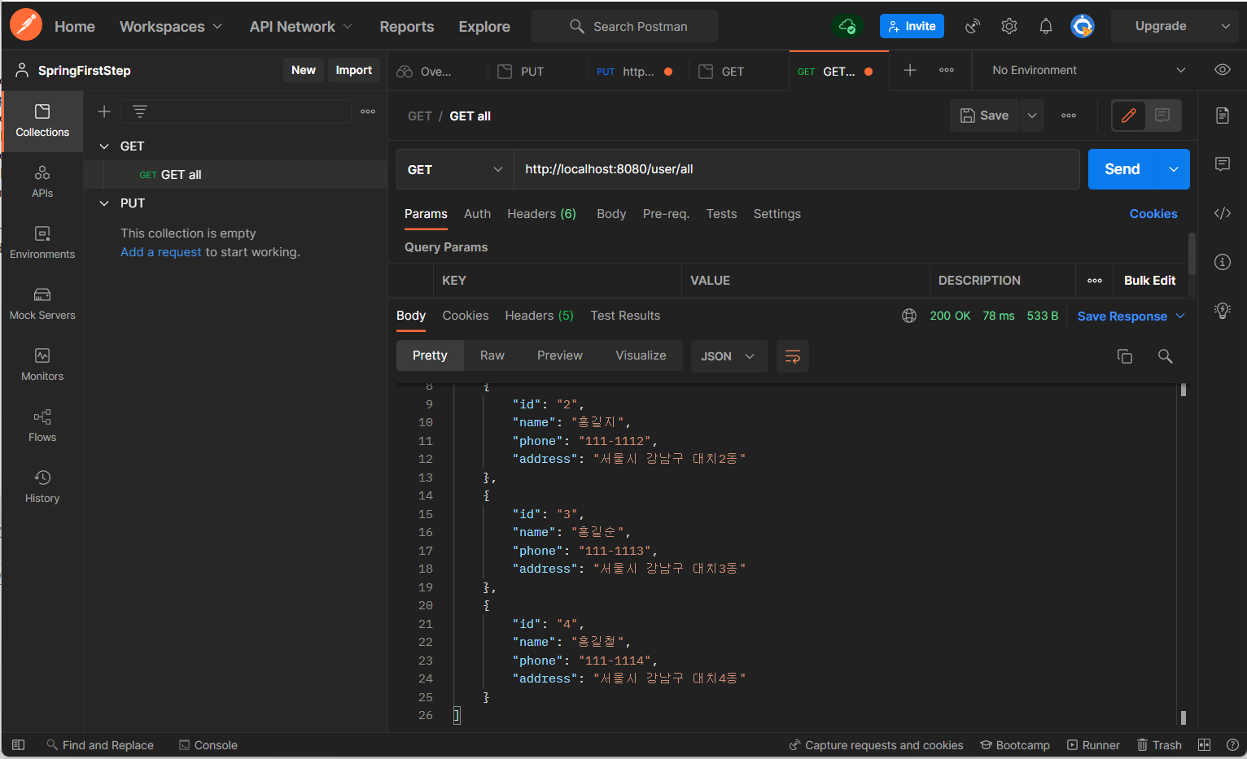This screenshot has width=1247, height=759.
Task: Copy the response body with copy icon
Action: click(1125, 356)
